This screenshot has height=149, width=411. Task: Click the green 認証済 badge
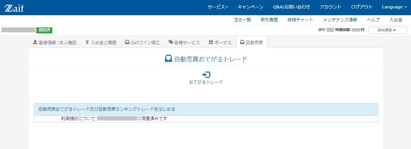click(44, 30)
